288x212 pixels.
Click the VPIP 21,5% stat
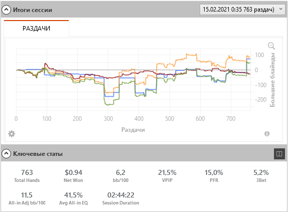click(x=167, y=176)
